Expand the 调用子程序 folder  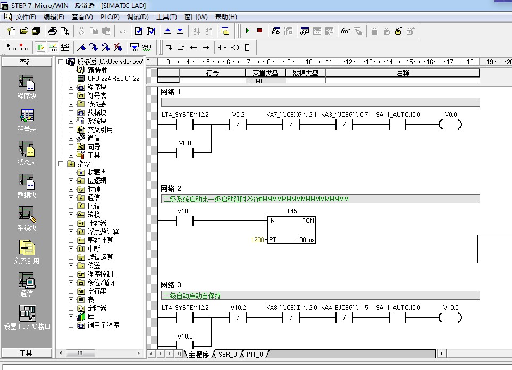[x=71, y=325]
